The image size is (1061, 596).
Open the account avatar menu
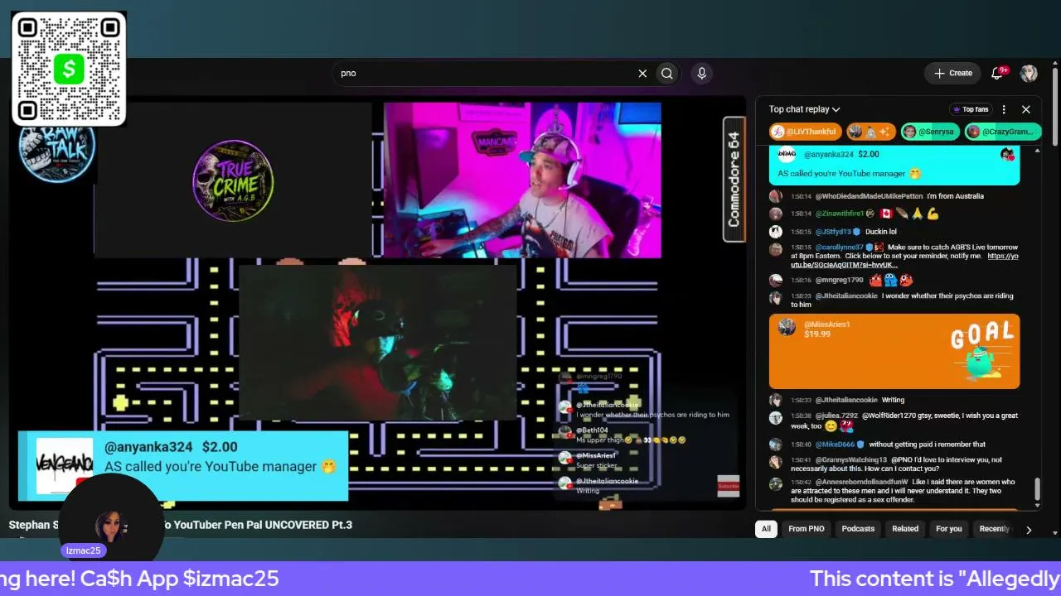point(1029,73)
